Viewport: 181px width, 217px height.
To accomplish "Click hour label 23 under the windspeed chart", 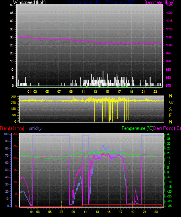I will point(155,92).
